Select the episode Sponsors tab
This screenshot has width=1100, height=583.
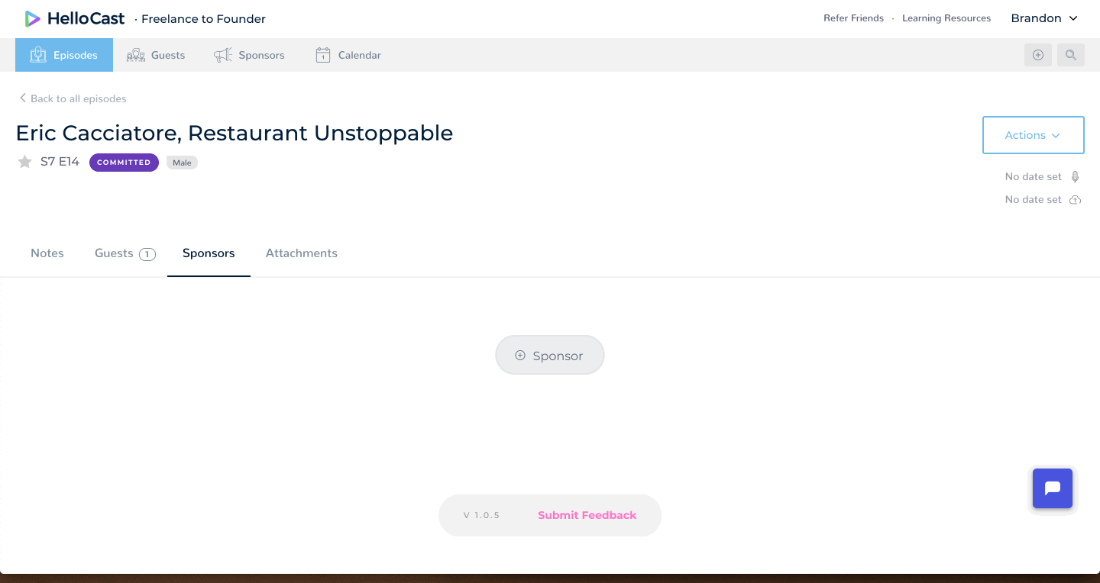(x=209, y=253)
